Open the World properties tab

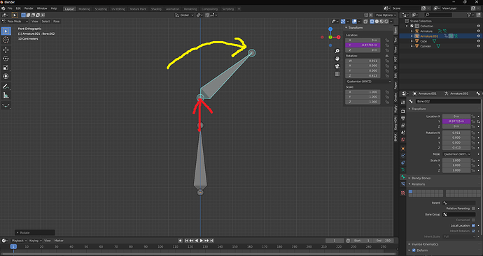tap(403, 140)
